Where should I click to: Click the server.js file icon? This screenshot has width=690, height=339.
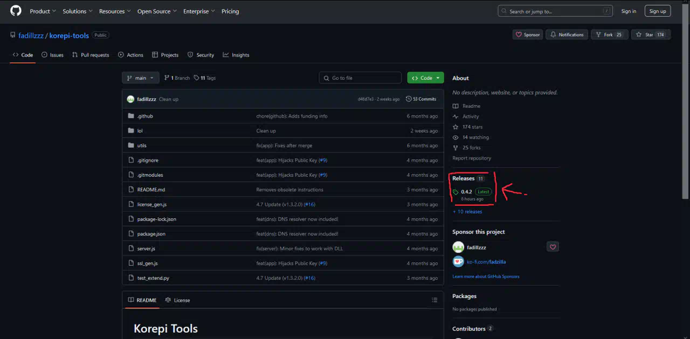point(130,248)
